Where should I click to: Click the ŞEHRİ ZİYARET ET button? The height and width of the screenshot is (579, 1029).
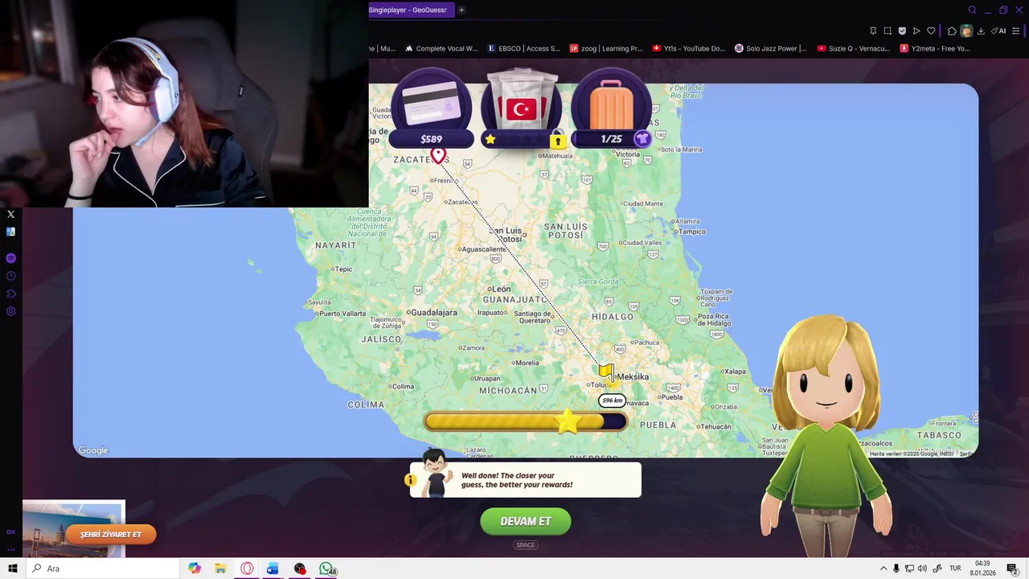tap(111, 534)
